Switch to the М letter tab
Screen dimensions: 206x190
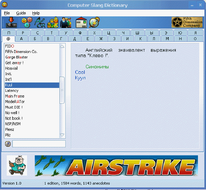pos(167,39)
